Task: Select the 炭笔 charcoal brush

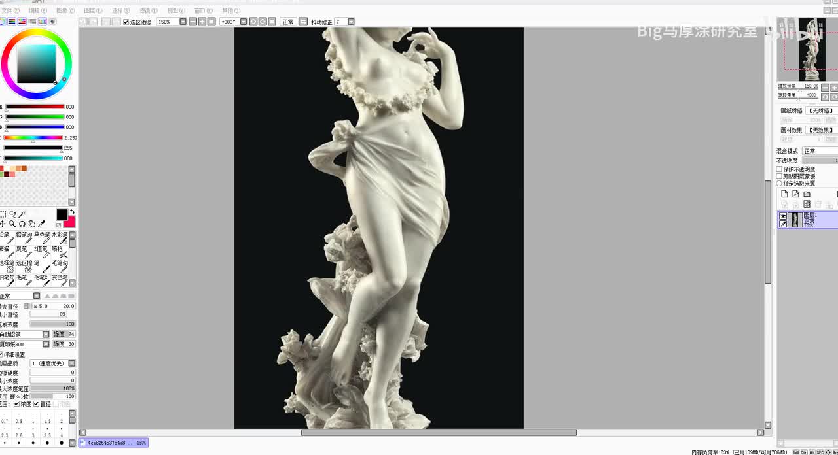Action: click(x=24, y=252)
